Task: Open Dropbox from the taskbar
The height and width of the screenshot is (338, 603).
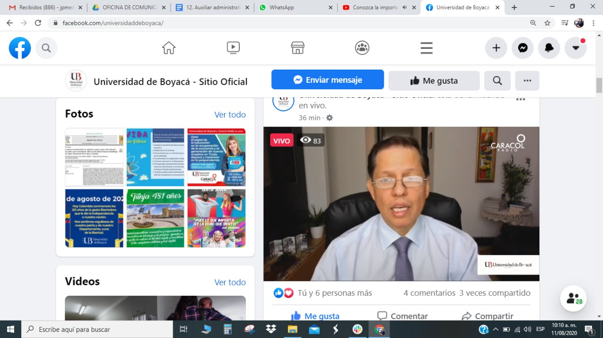Action: click(271, 329)
